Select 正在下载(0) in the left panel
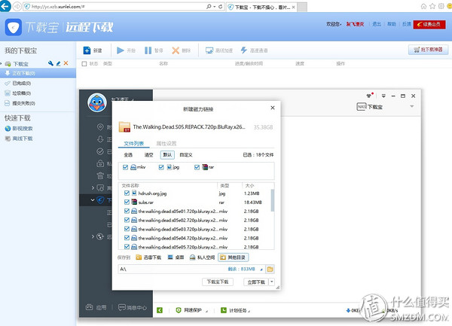Image resolution: width=452 pixels, height=326 pixels. point(38,73)
